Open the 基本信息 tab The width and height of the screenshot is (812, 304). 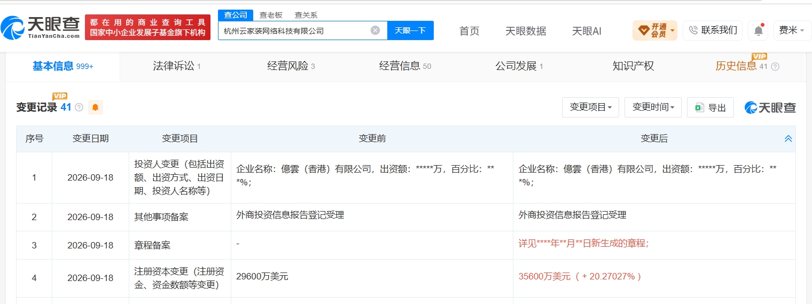(63, 66)
